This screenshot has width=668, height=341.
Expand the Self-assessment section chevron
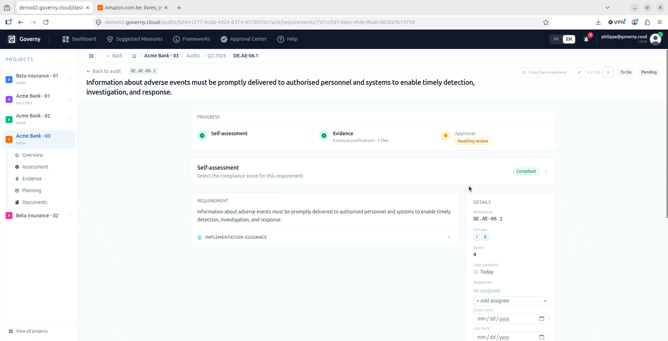coord(546,171)
